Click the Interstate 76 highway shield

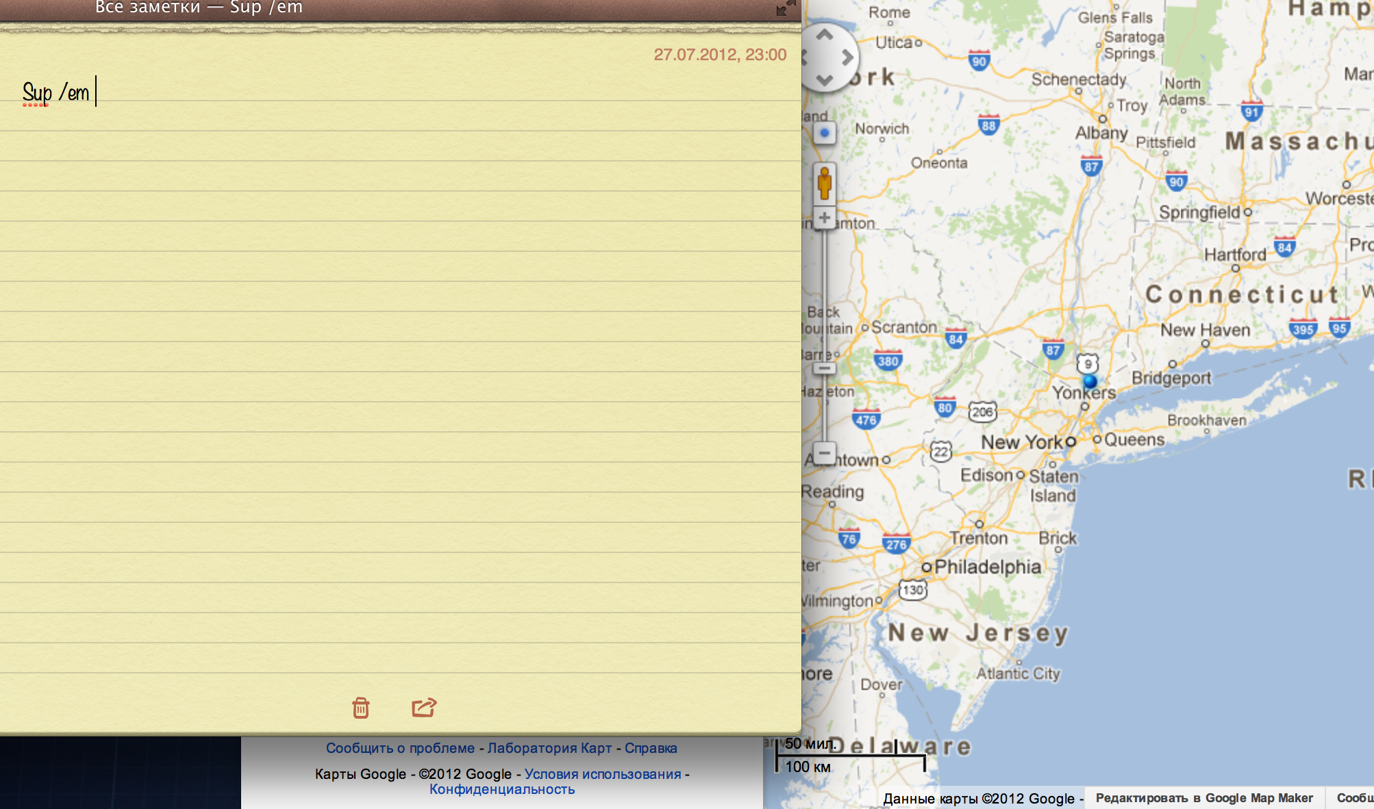[x=849, y=539]
